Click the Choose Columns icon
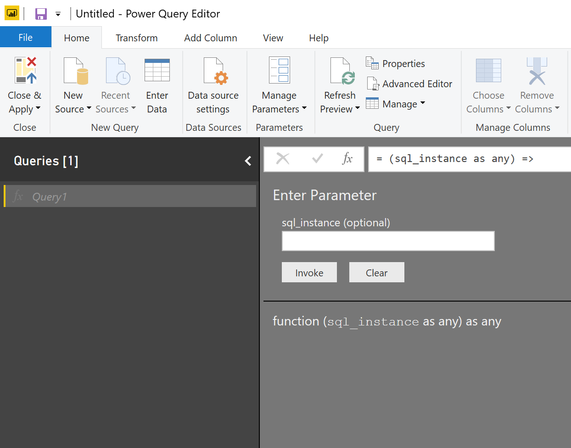 coord(488,70)
